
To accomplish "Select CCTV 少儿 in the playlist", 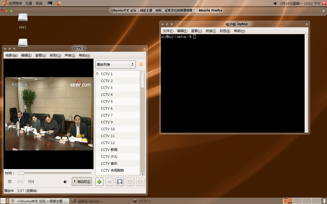I will [118, 157].
